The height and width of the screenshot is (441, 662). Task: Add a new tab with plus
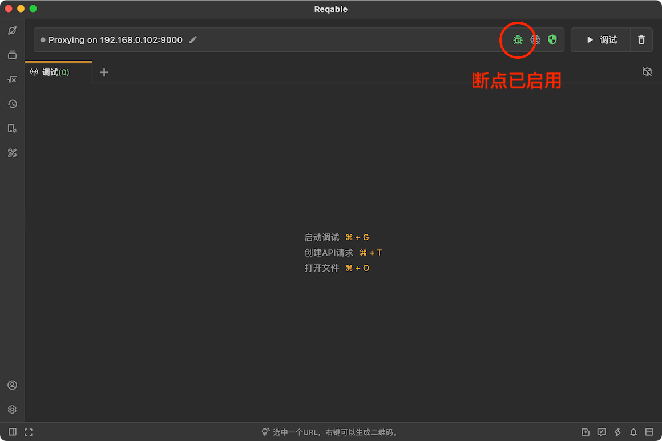(x=104, y=72)
